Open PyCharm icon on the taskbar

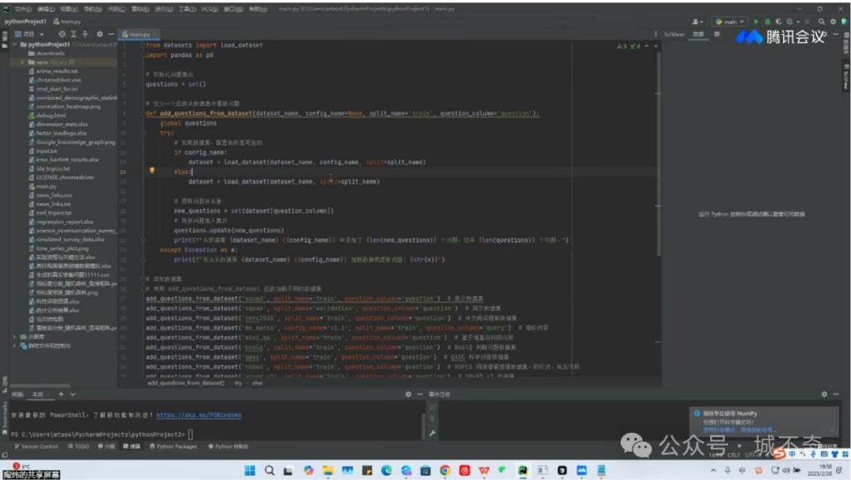(522, 471)
